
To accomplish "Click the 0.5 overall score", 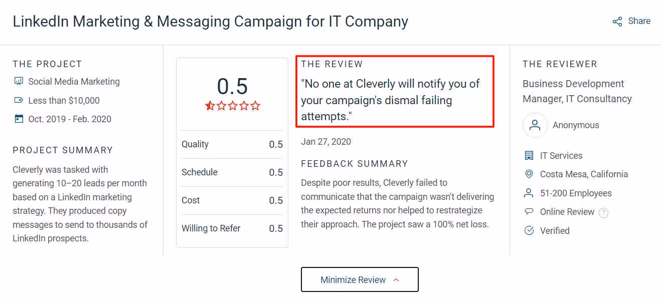I will coord(232,86).
